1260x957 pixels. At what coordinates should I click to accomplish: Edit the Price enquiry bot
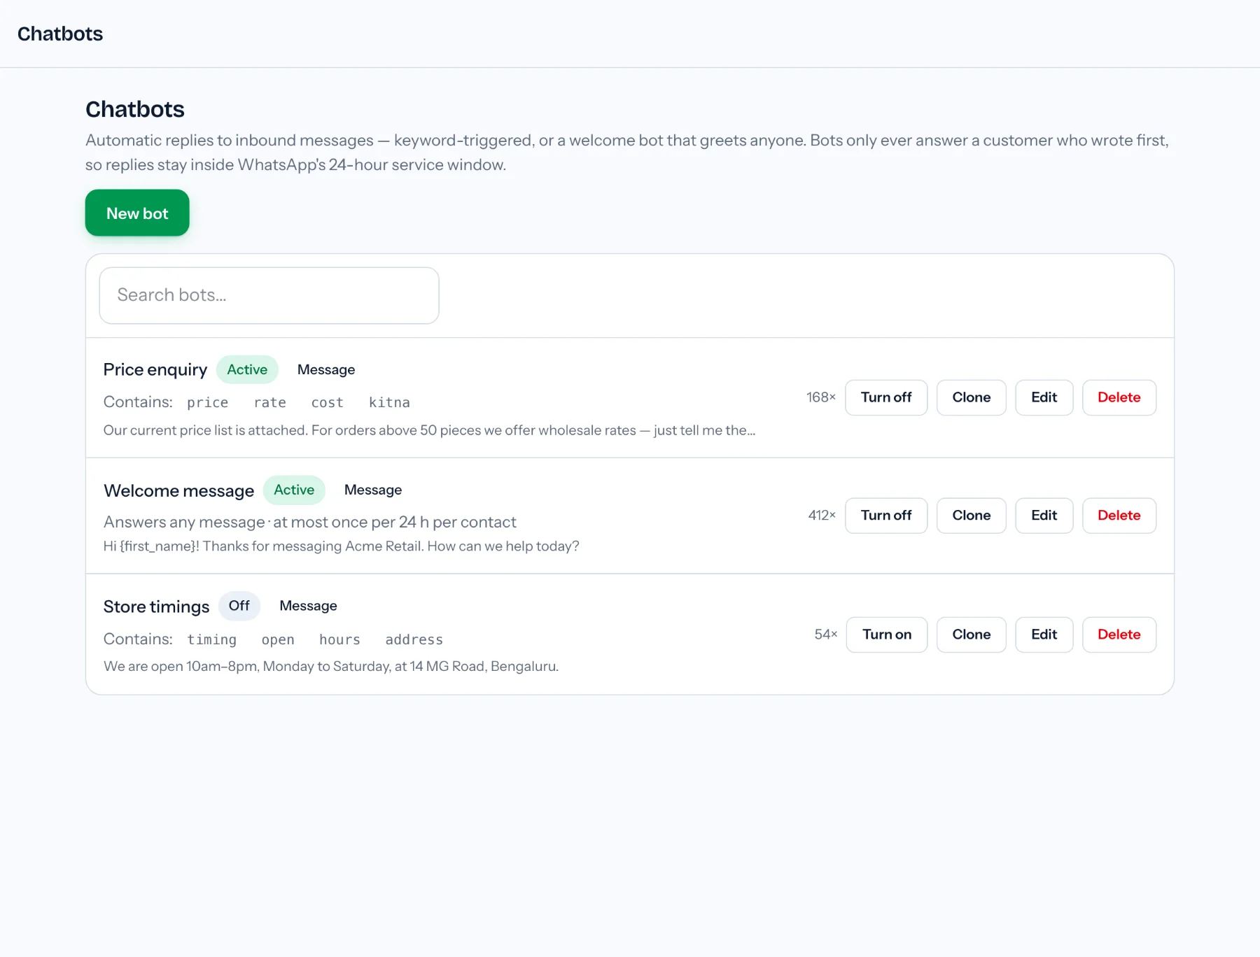tap(1044, 397)
